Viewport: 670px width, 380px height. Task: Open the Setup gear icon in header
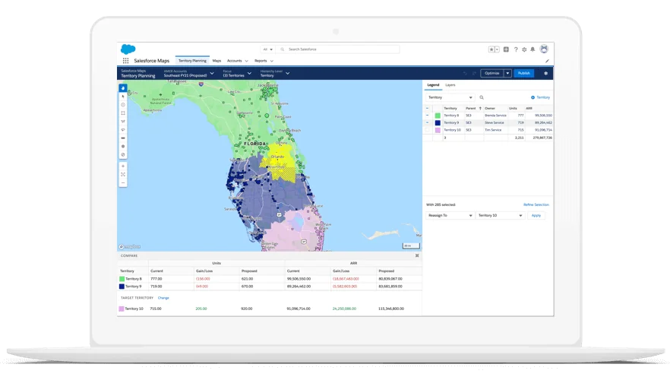(x=524, y=49)
